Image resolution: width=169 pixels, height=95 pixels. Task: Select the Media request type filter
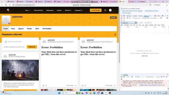(x=147, y=25)
